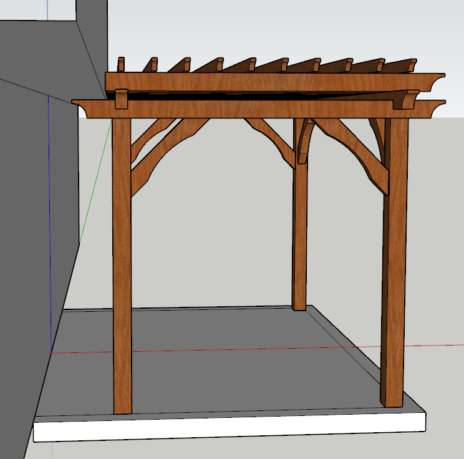
Task: Select the front-left pergola post
Action: pos(122,266)
